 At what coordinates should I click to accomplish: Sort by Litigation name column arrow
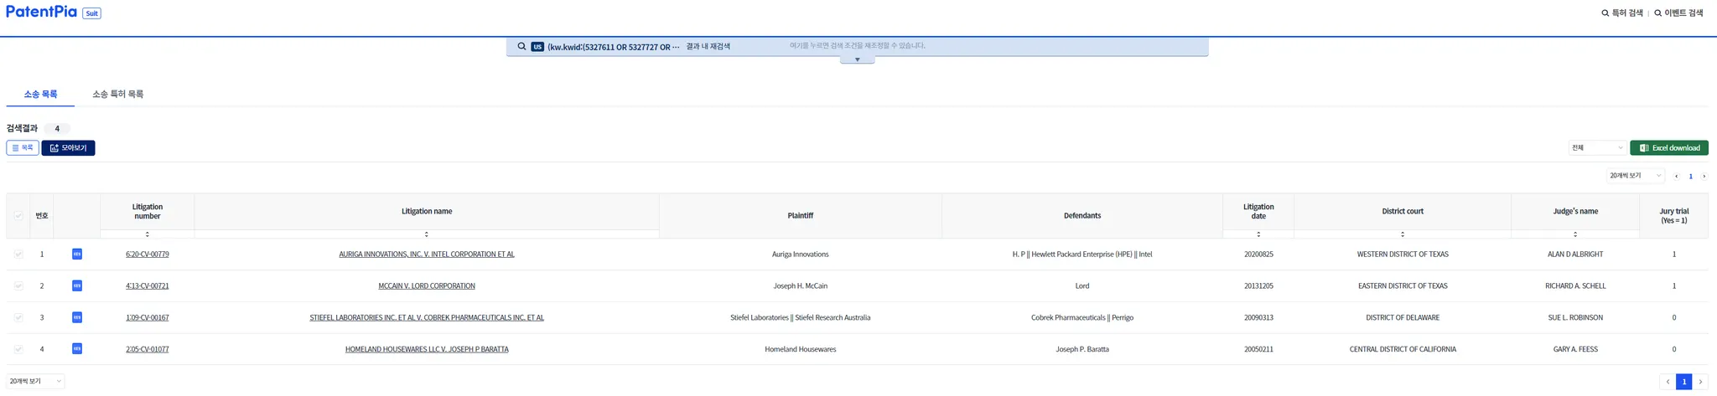point(427,234)
